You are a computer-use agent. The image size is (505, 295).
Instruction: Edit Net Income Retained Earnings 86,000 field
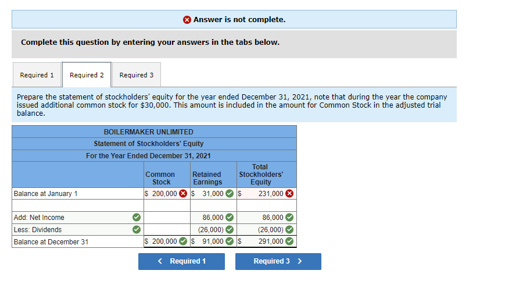[x=213, y=218]
